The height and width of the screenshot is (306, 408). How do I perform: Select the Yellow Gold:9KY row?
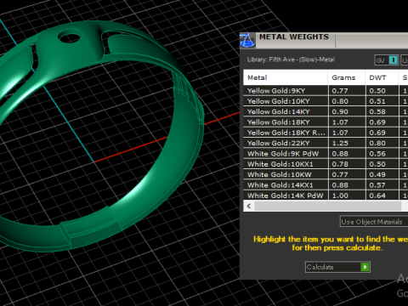click(x=326, y=91)
